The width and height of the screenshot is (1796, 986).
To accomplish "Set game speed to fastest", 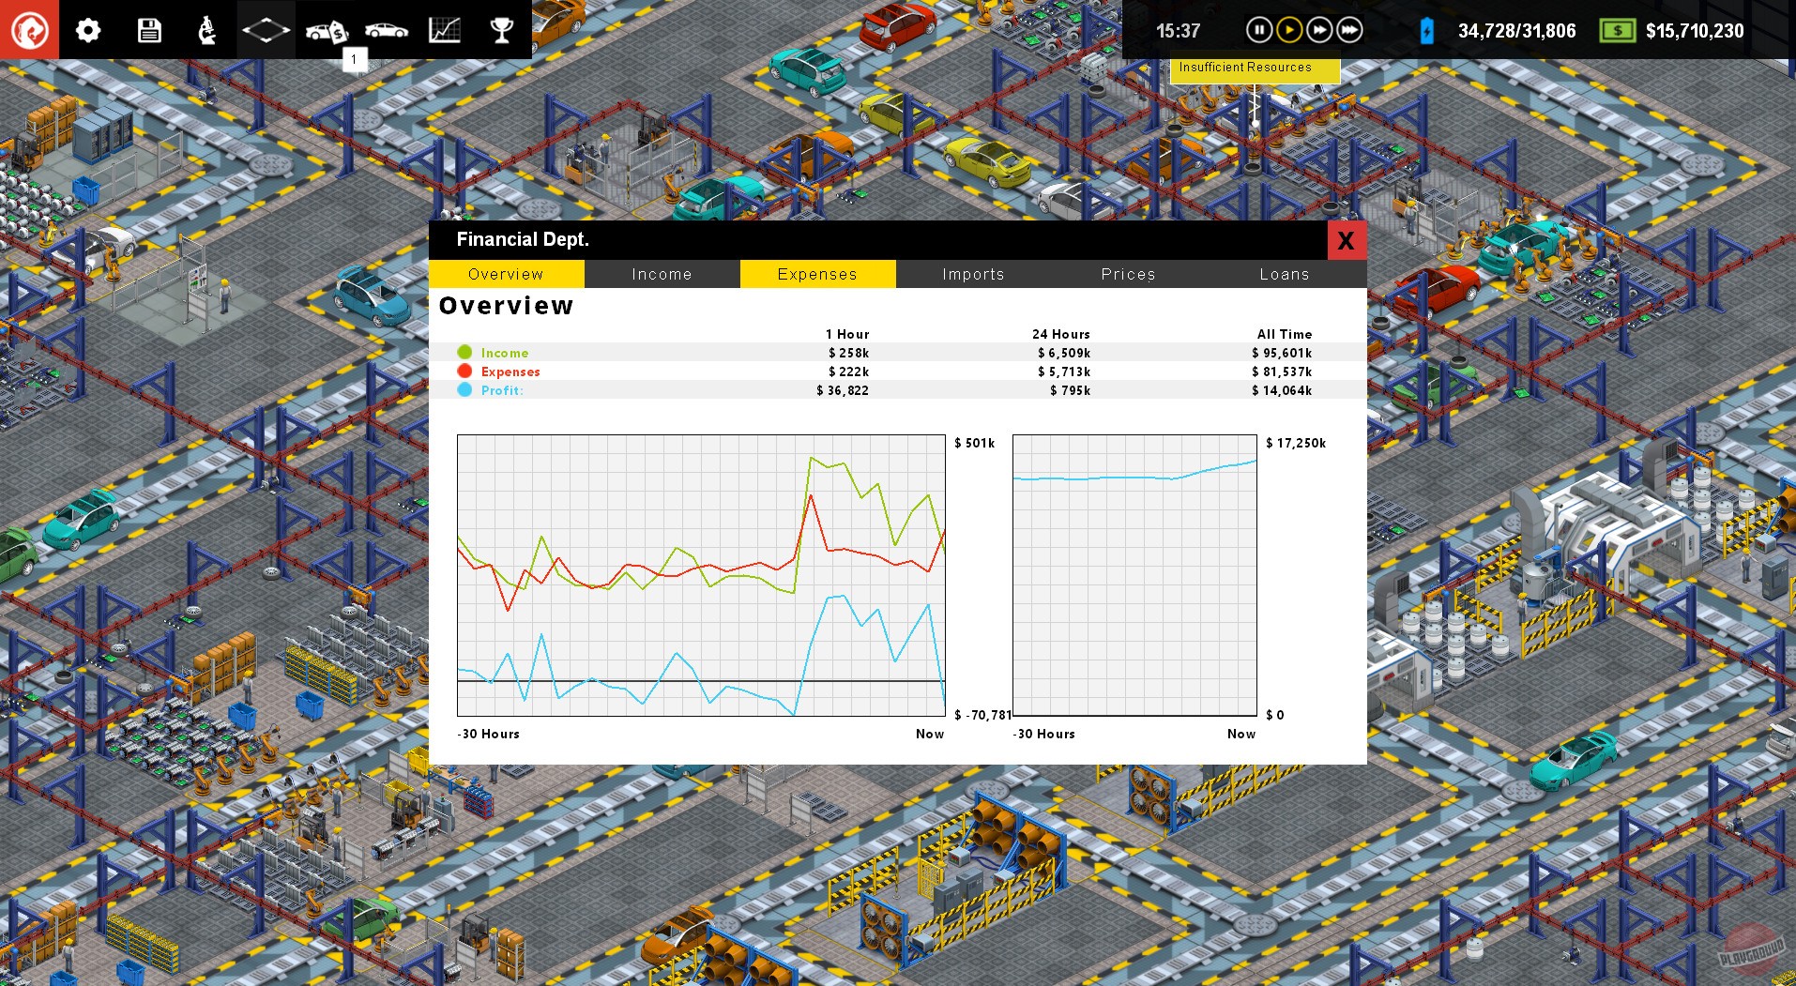I will [1349, 31].
